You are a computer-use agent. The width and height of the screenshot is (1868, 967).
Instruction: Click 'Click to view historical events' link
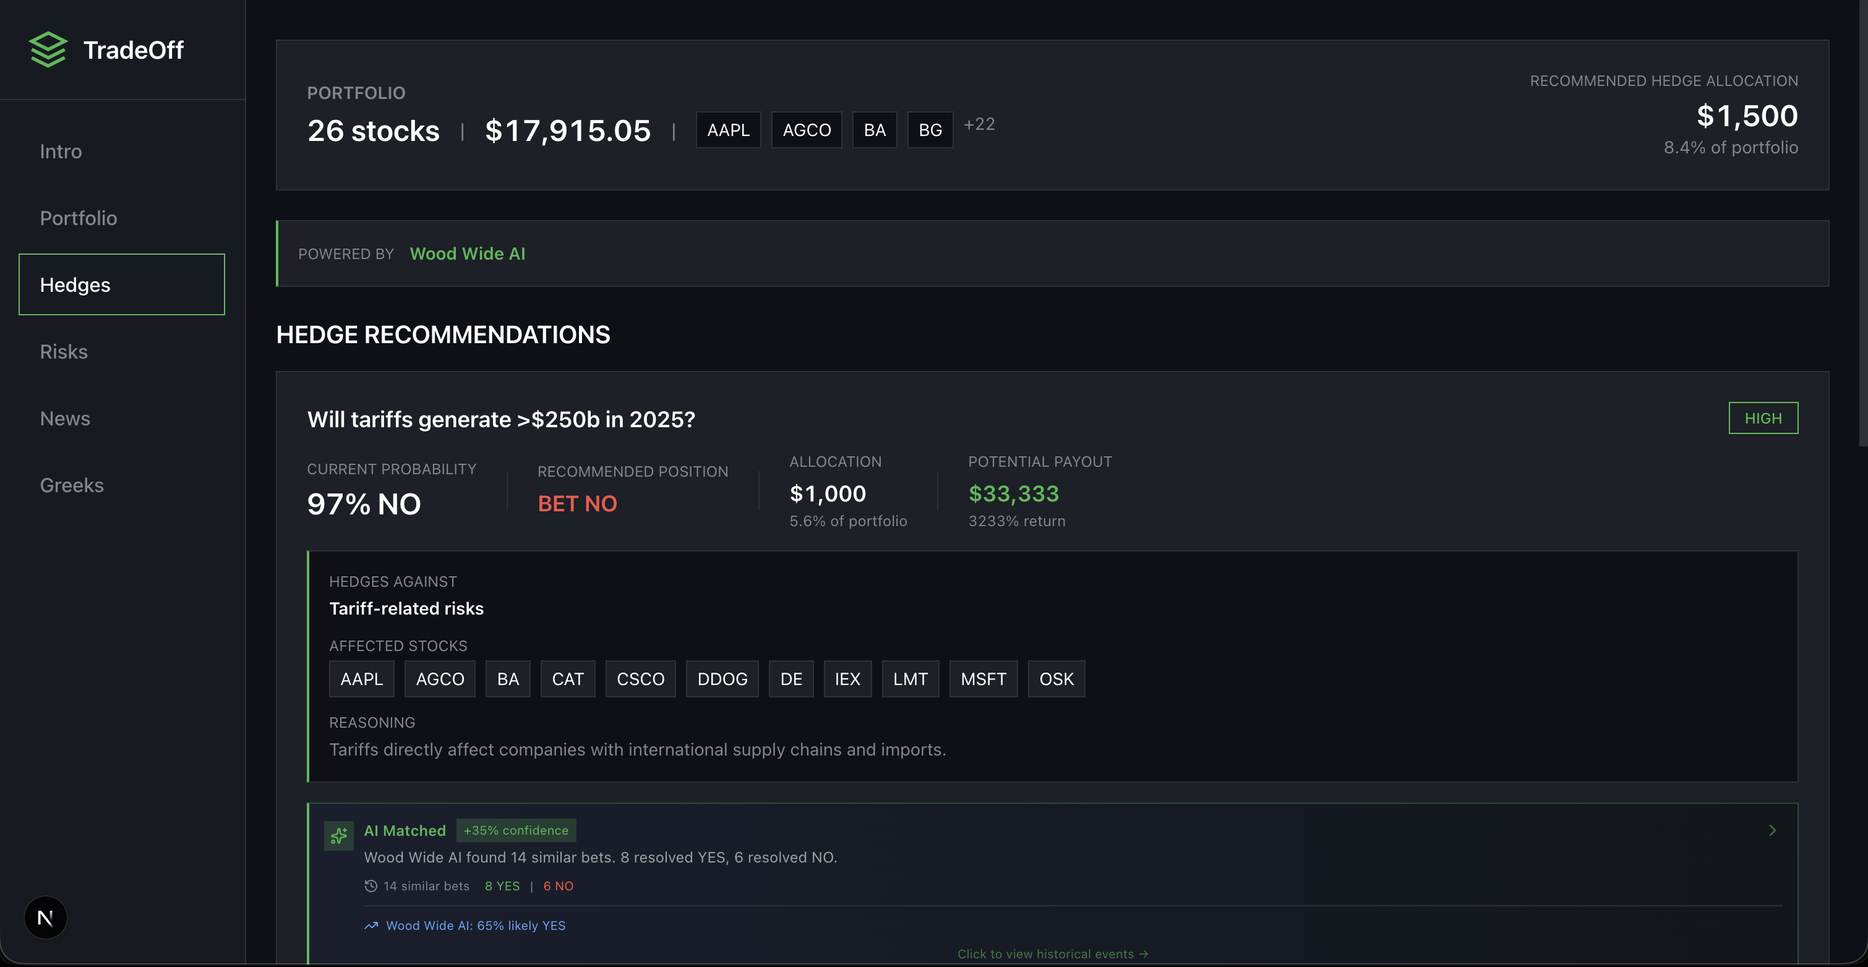click(1052, 954)
